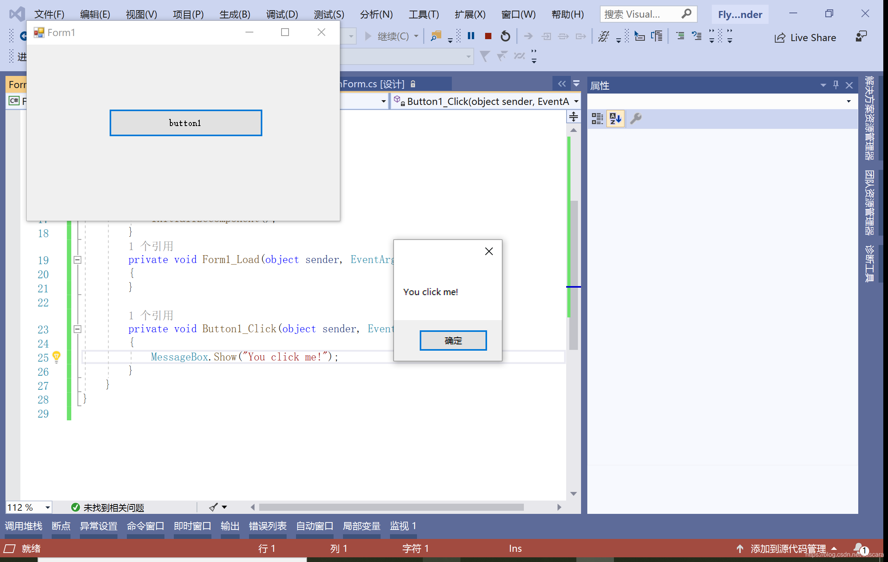Viewport: 888px width, 562px height.
Task: Close the Properties panel
Action: 849,85
